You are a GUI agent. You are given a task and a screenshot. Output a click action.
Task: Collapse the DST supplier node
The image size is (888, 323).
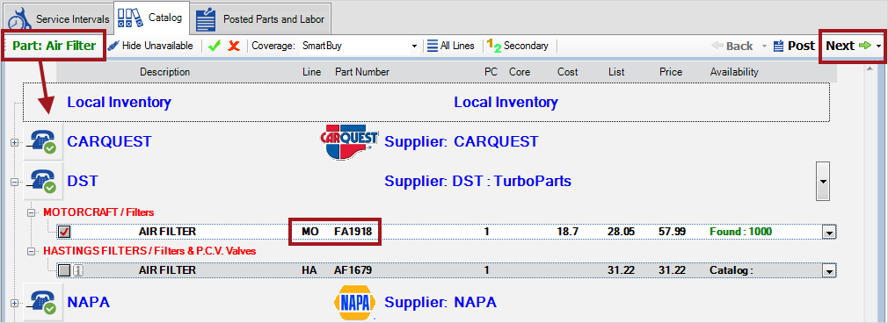(x=15, y=183)
